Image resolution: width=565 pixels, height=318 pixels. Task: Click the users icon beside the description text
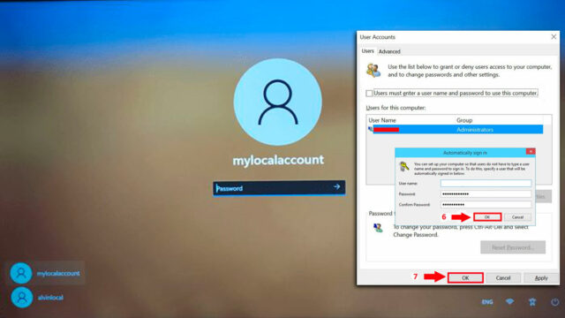[x=373, y=70]
